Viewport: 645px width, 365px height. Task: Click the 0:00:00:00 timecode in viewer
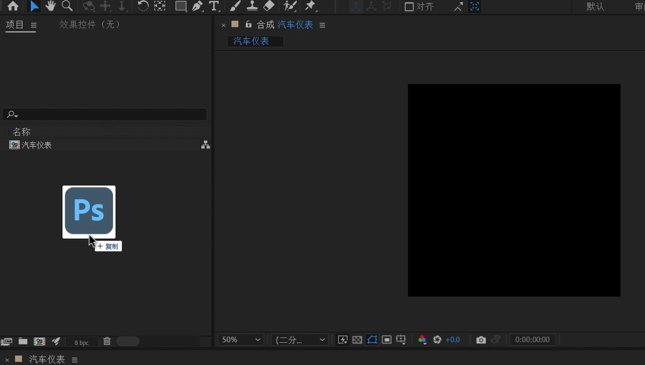point(532,340)
